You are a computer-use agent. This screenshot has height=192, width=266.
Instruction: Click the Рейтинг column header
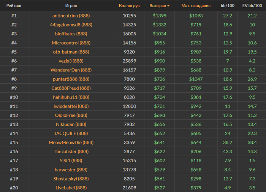14,6
